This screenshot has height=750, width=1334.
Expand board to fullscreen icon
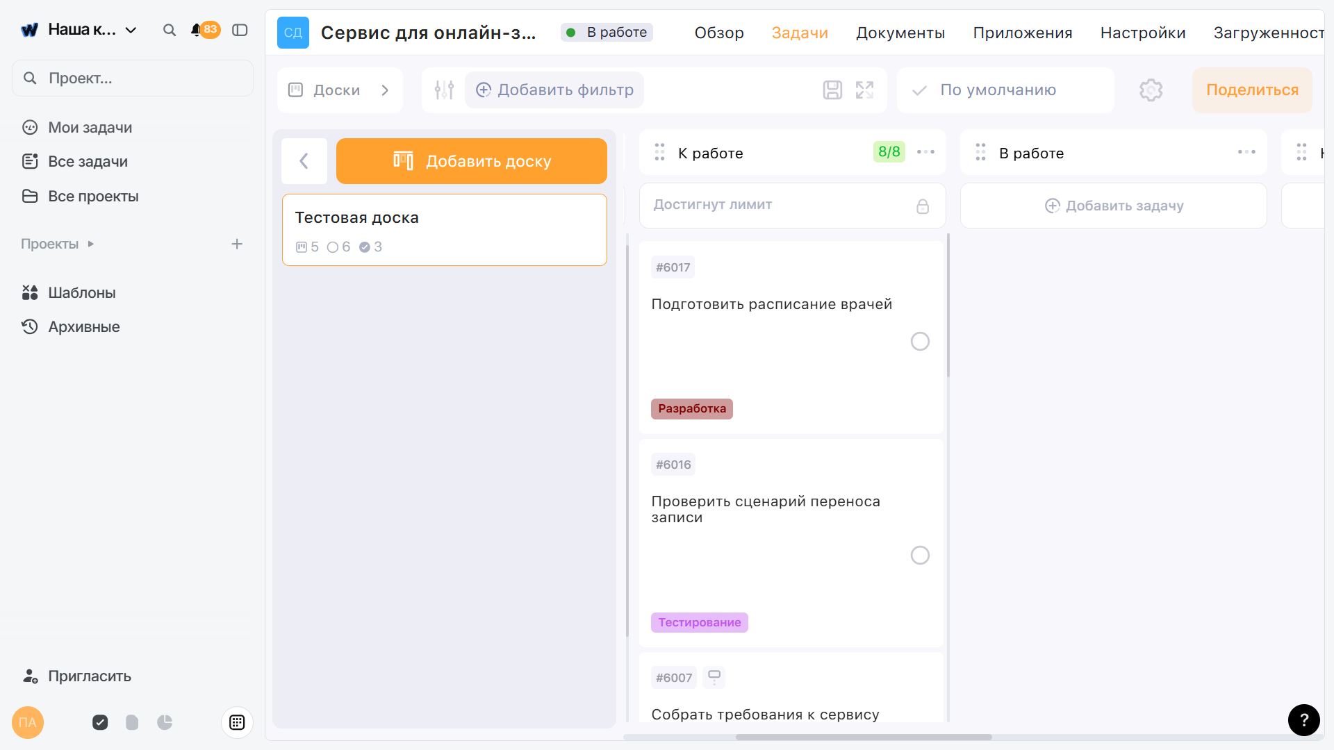(x=864, y=90)
